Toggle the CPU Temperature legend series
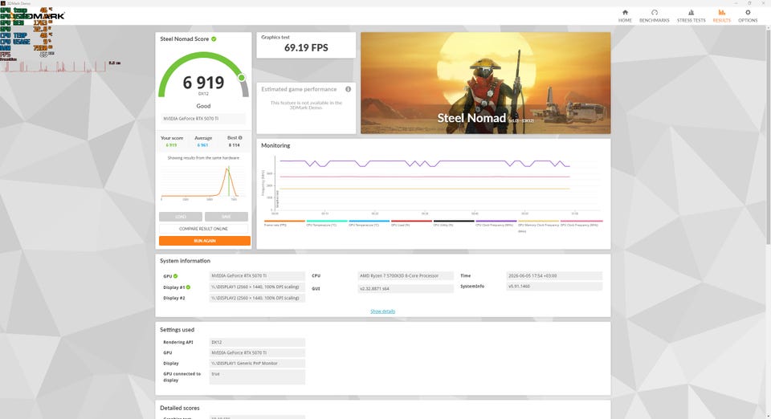 pyautogui.click(x=327, y=222)
